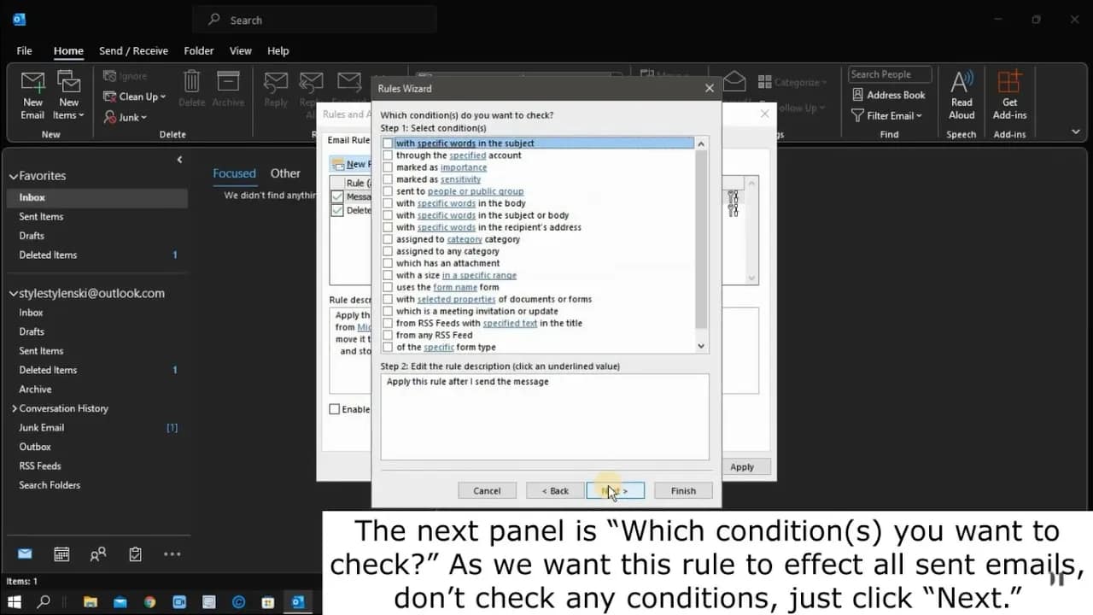Check 'which has an attachment' condition
Screen dimensions: 1093x615
[x=389, y=263]
